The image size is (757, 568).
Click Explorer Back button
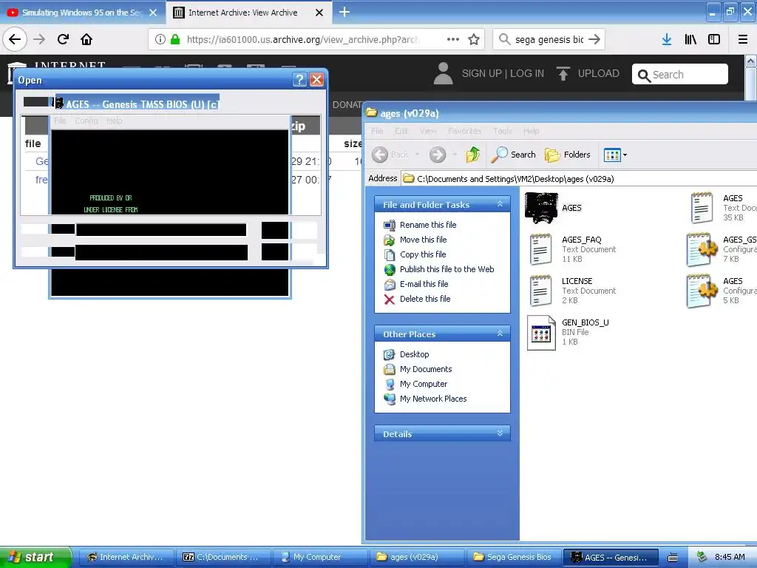click(390, 155)
